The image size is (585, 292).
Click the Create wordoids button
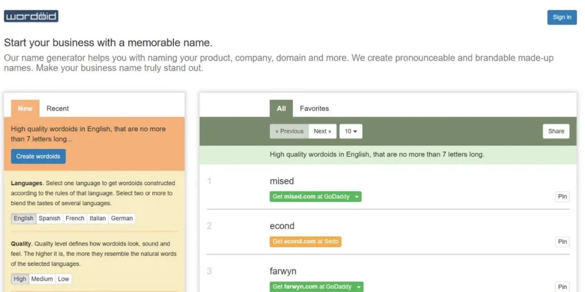pos(38,156)
